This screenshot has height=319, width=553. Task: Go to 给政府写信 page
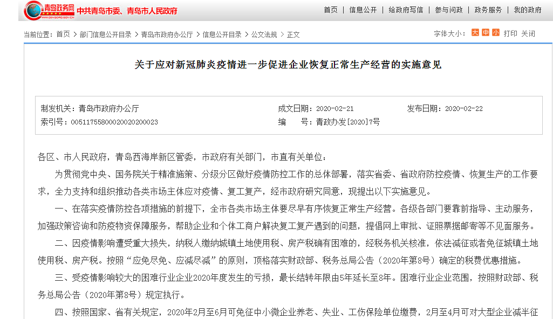tap(406, 10)
